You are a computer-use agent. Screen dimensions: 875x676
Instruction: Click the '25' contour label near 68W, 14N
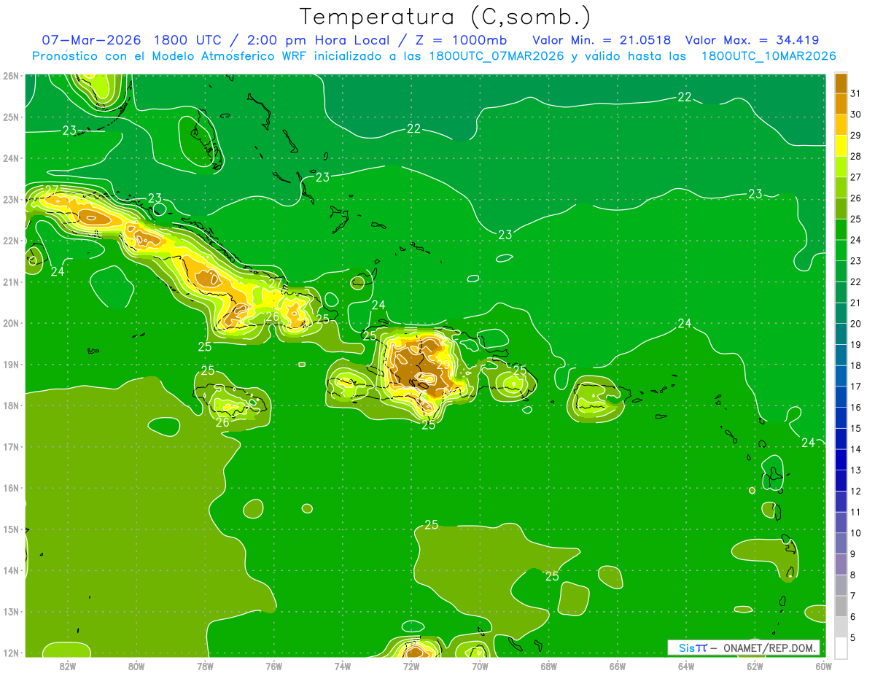pyautogui.click(x=552, y=576)
